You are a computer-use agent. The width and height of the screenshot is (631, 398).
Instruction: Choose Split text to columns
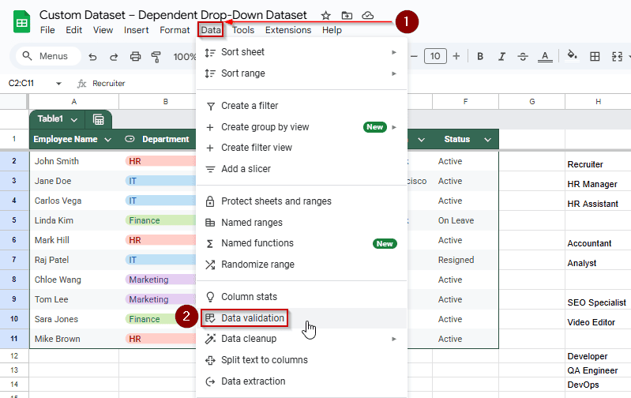302,360
